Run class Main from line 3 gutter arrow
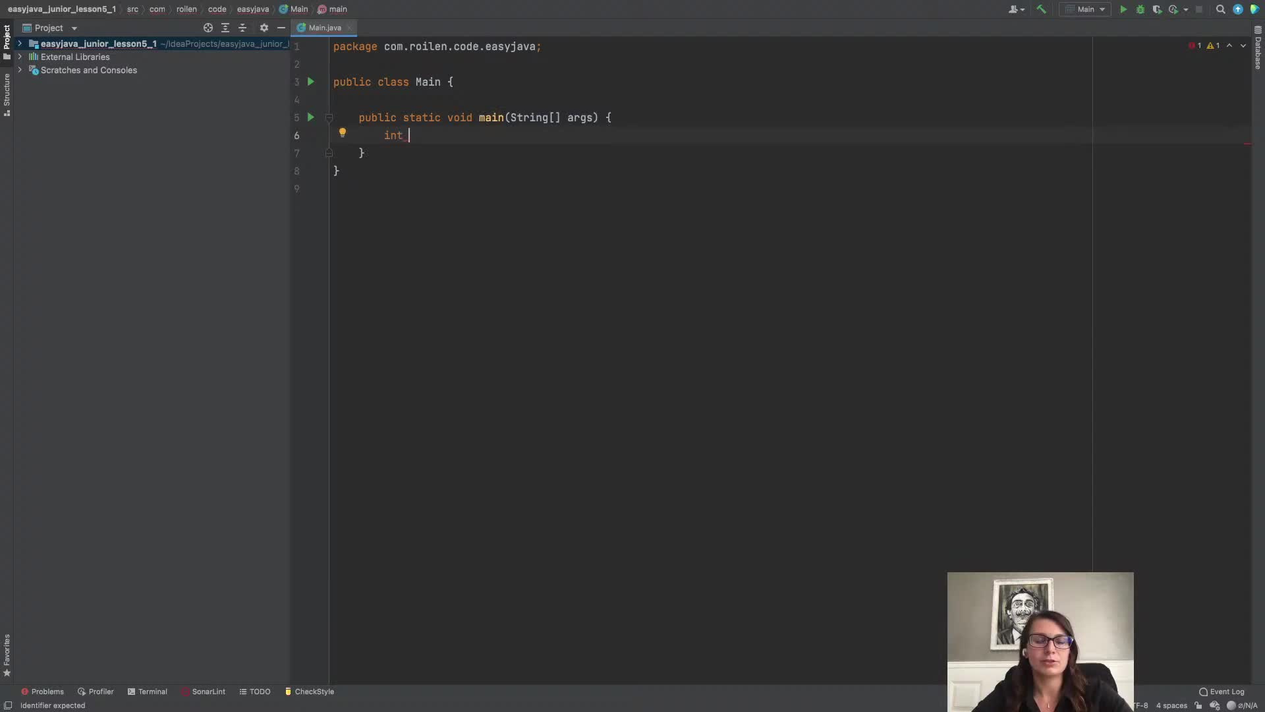This screenshot has height=712, width=1265. click(x=311, y=82)
